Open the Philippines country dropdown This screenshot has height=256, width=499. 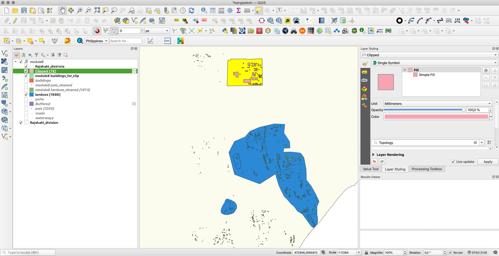pos(97,41)
